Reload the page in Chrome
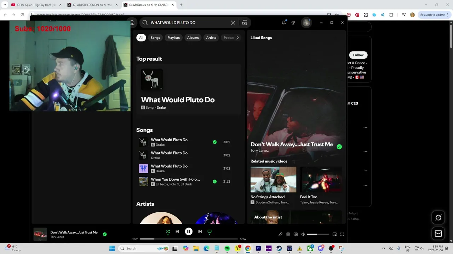 (22, 15)
